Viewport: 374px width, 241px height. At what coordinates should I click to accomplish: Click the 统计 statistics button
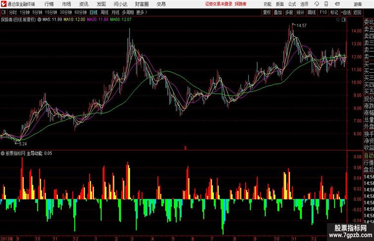pos(300,12)
